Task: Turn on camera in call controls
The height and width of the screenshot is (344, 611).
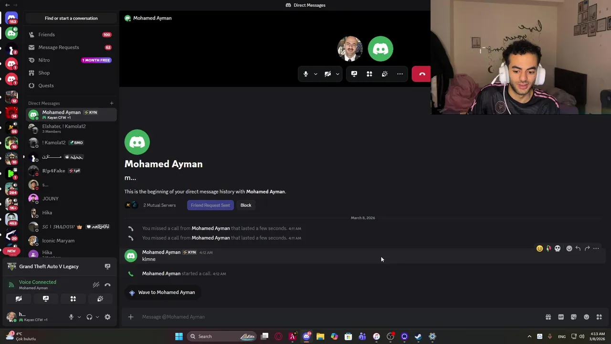Action: [x=327, y=74]
